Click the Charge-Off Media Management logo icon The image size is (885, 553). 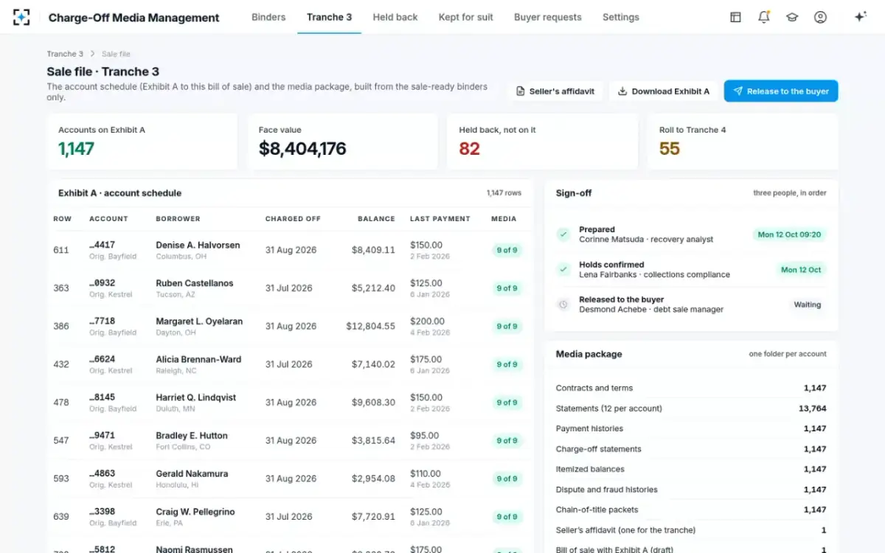22,17
